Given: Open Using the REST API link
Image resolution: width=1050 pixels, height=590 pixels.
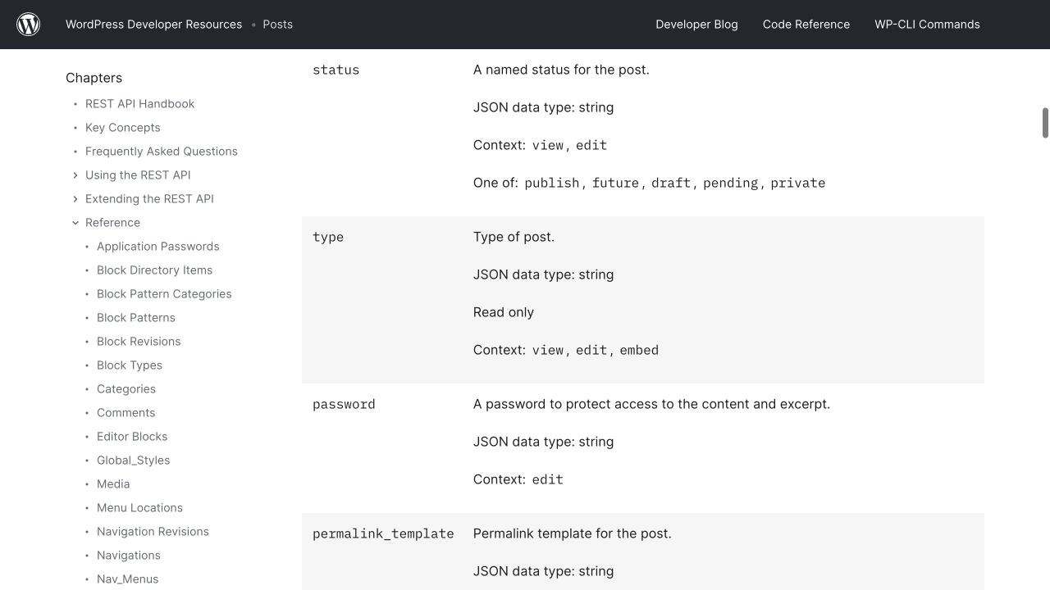Looking at the screenshot, I should tap(138, 175).
